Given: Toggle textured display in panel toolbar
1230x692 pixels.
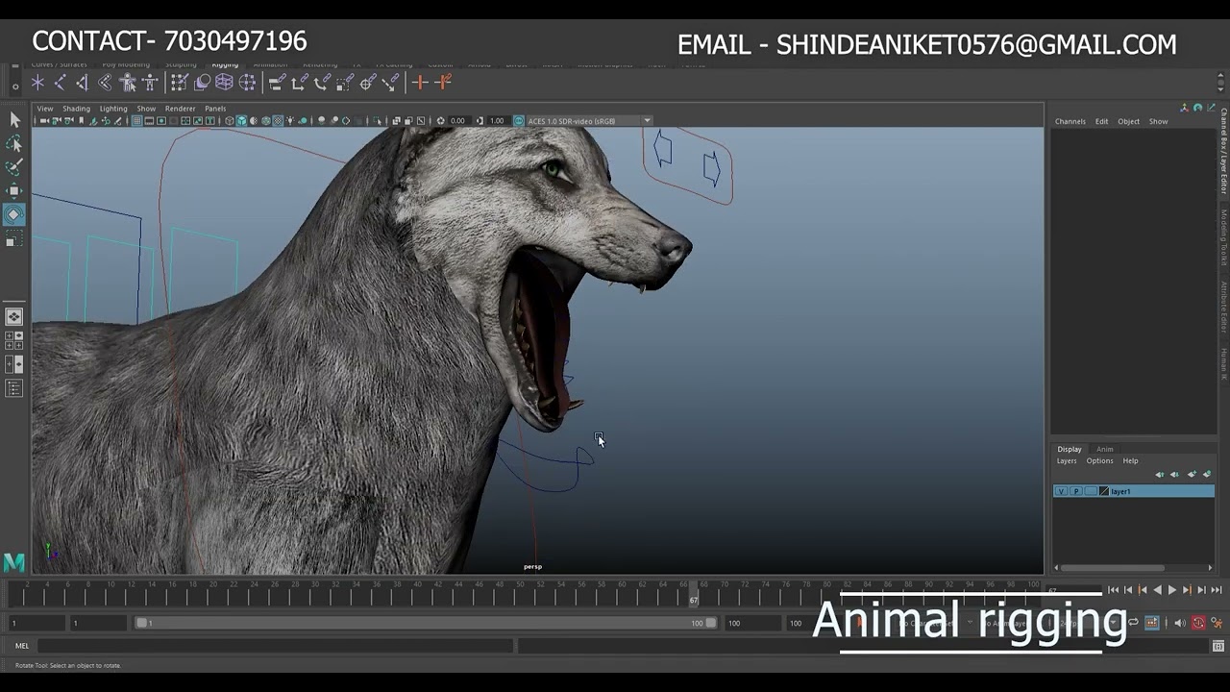Looking at the screenshot, I should pos(278,121).
